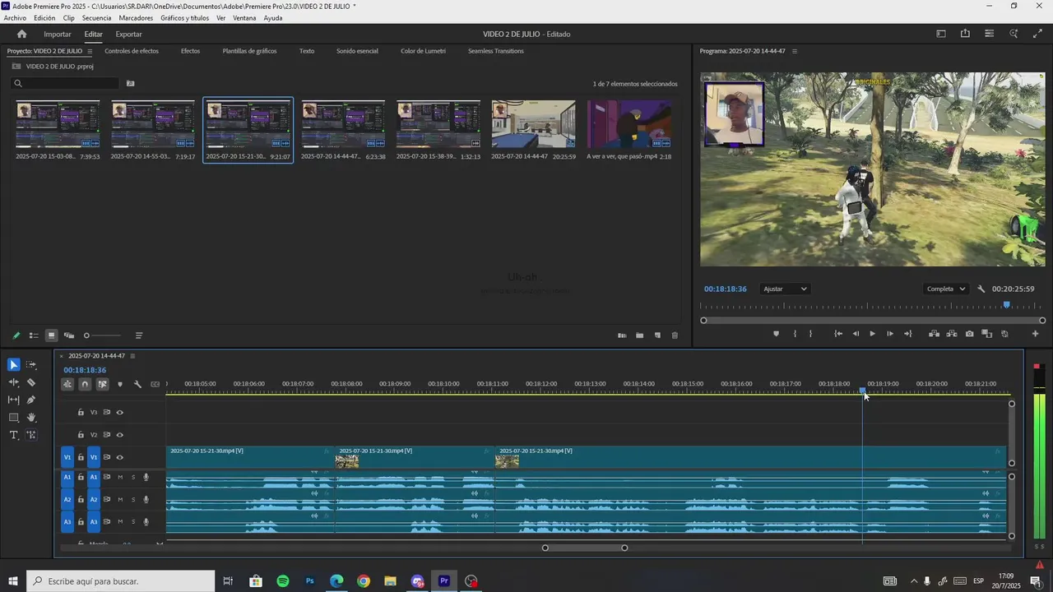
Task: Toggle V1 track output eye
Action: [120, 457]
